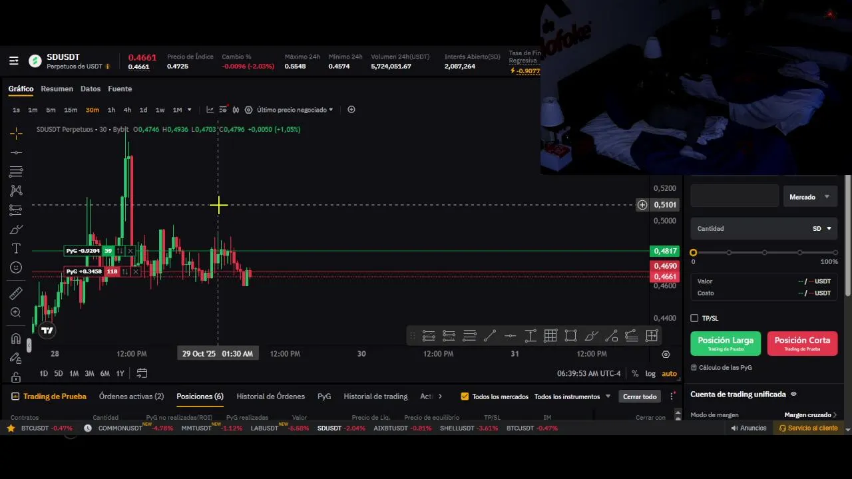
Task: Click the quantity slider start handle
Action: [x=694, y=253]
